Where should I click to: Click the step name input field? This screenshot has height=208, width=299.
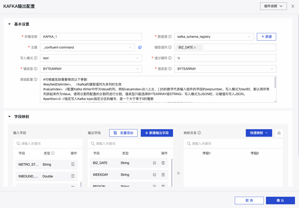91,37
